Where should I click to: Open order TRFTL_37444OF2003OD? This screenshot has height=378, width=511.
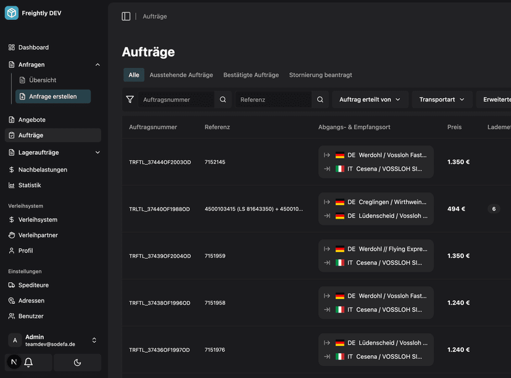[x=160, y=162]
